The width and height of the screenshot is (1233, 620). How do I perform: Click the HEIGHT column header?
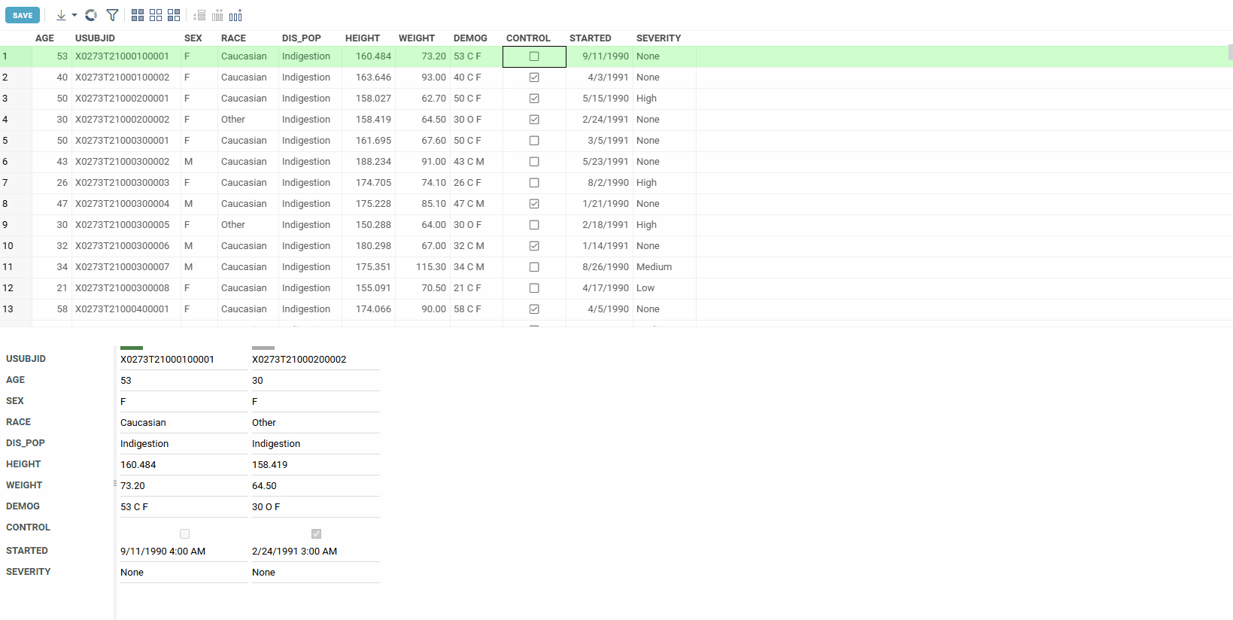pos(363,38)
